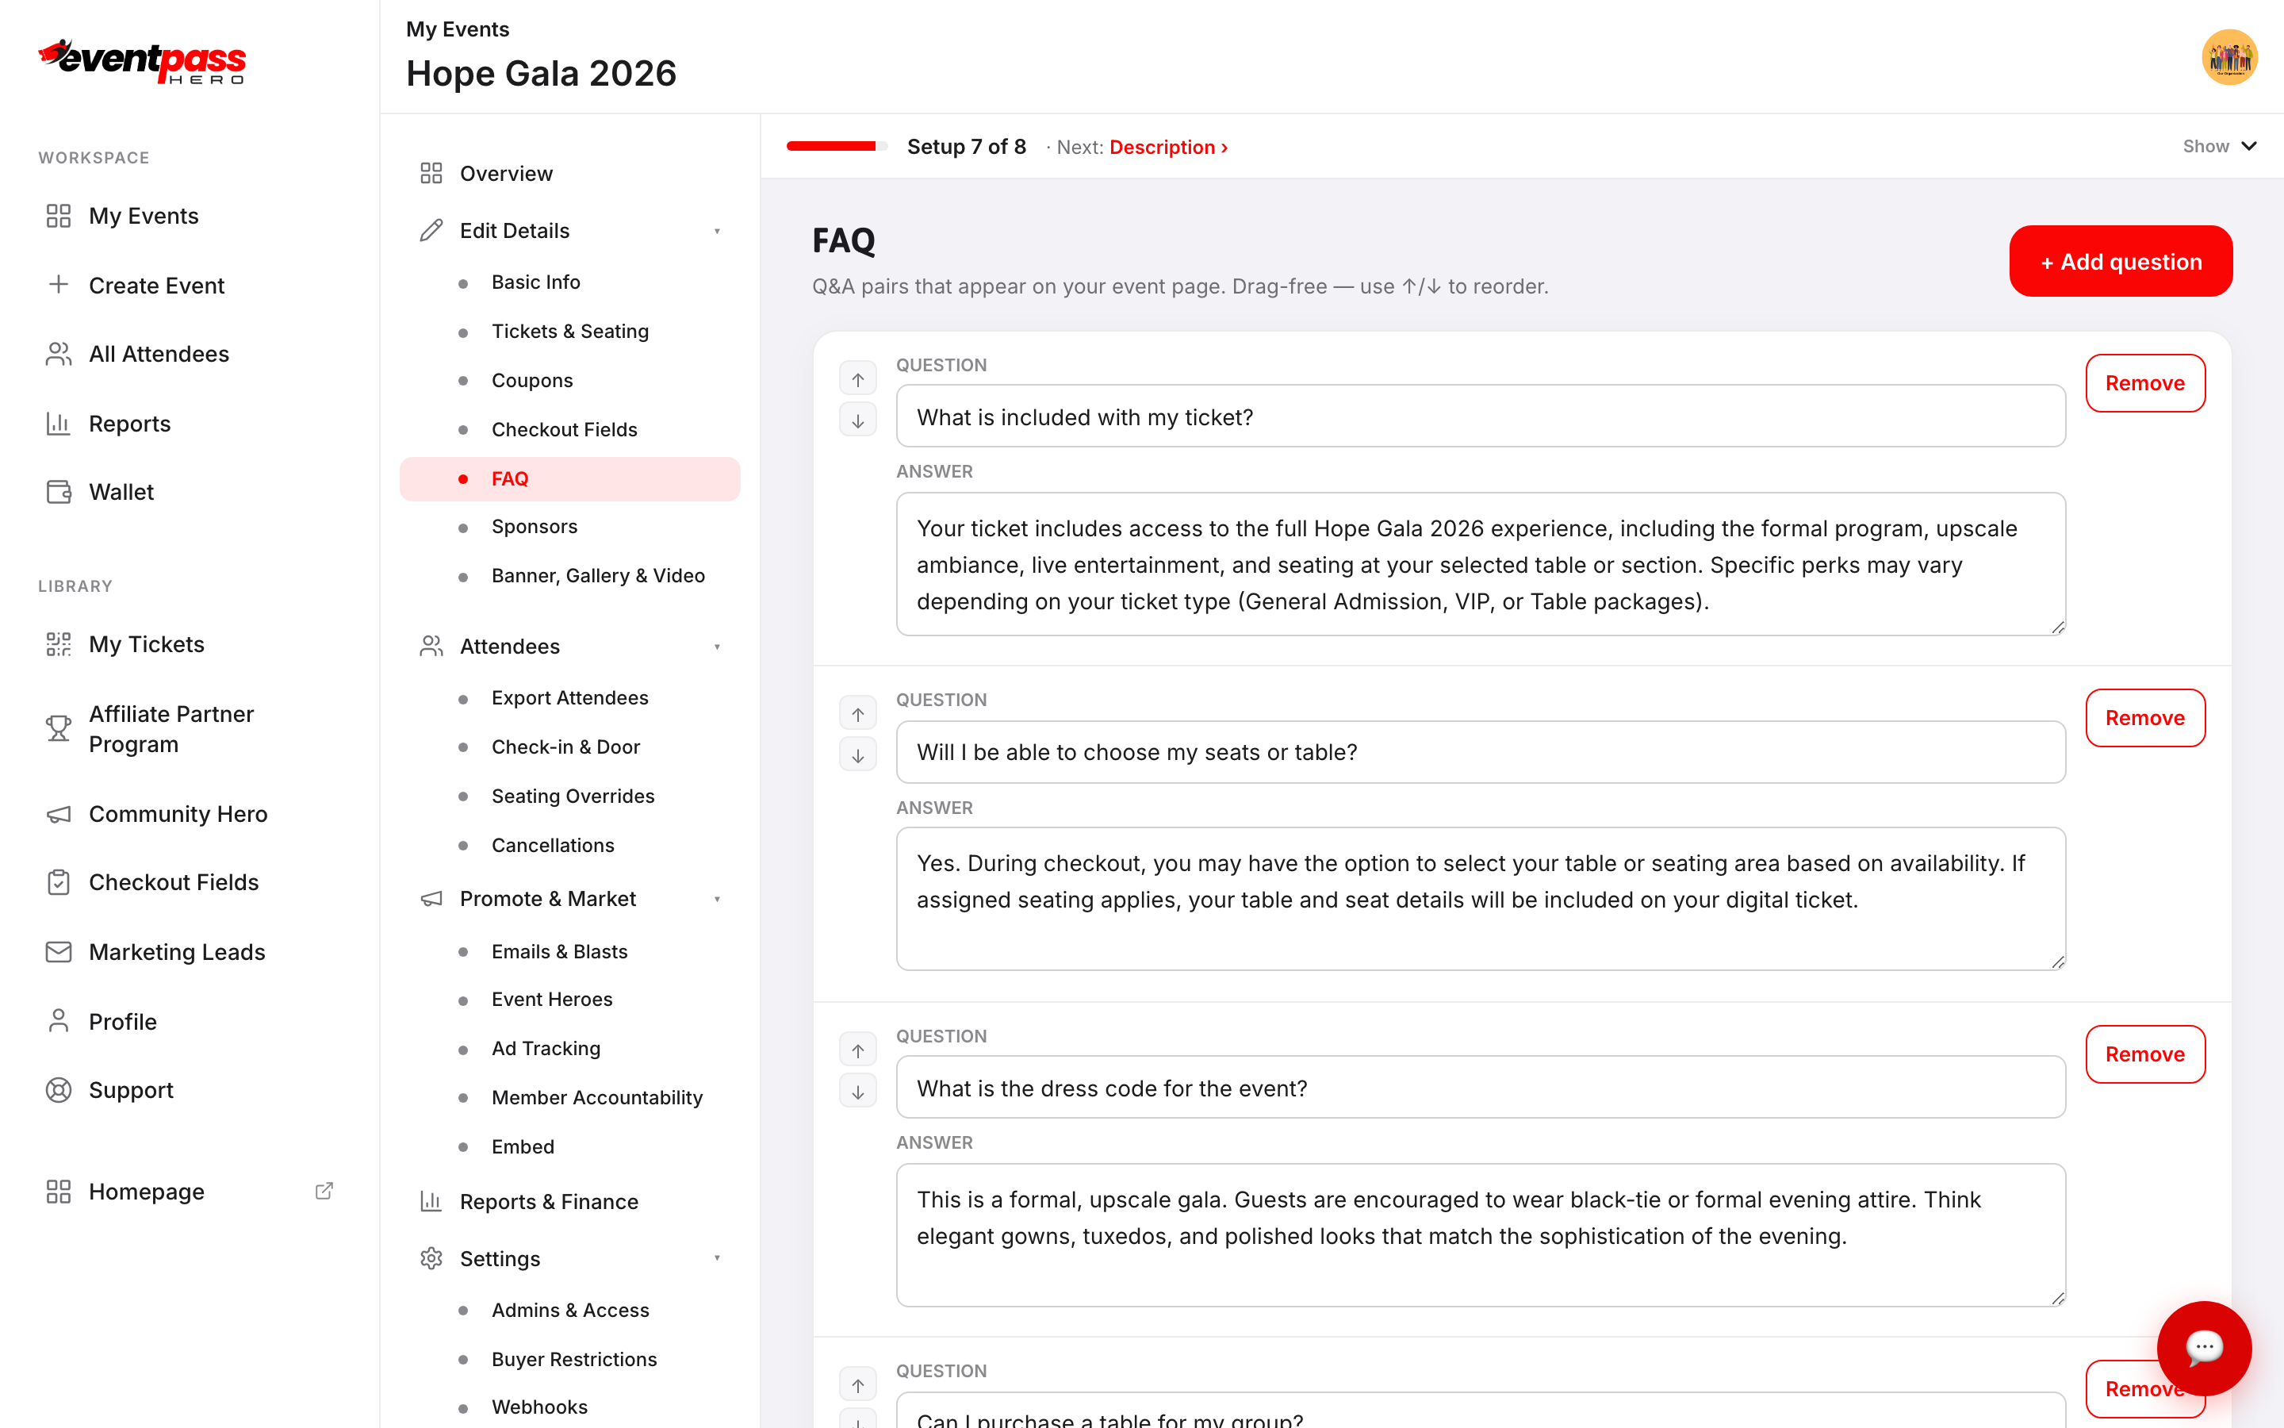
Task: Move 'What is included' question down
Action: 857,420
